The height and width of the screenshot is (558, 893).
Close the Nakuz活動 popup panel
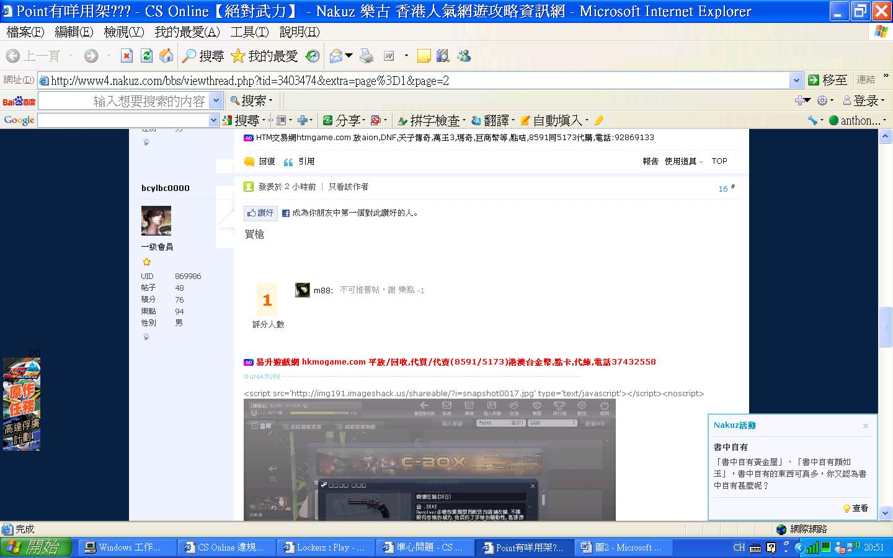865,426
